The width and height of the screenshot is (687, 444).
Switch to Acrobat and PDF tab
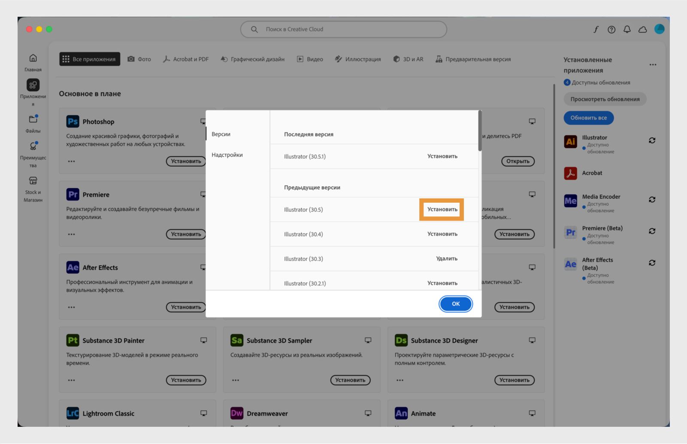186,59
